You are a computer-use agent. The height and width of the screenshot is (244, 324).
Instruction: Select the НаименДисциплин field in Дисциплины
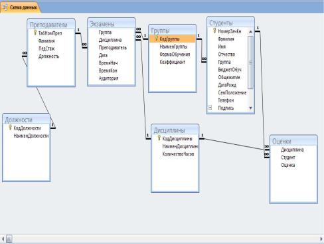pyautogui.click(x=180, y=146)
